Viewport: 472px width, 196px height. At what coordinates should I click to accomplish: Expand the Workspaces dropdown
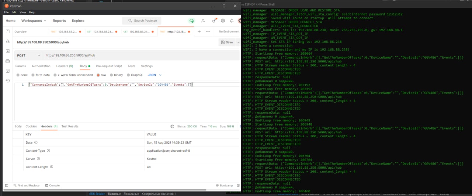[34, 21]
